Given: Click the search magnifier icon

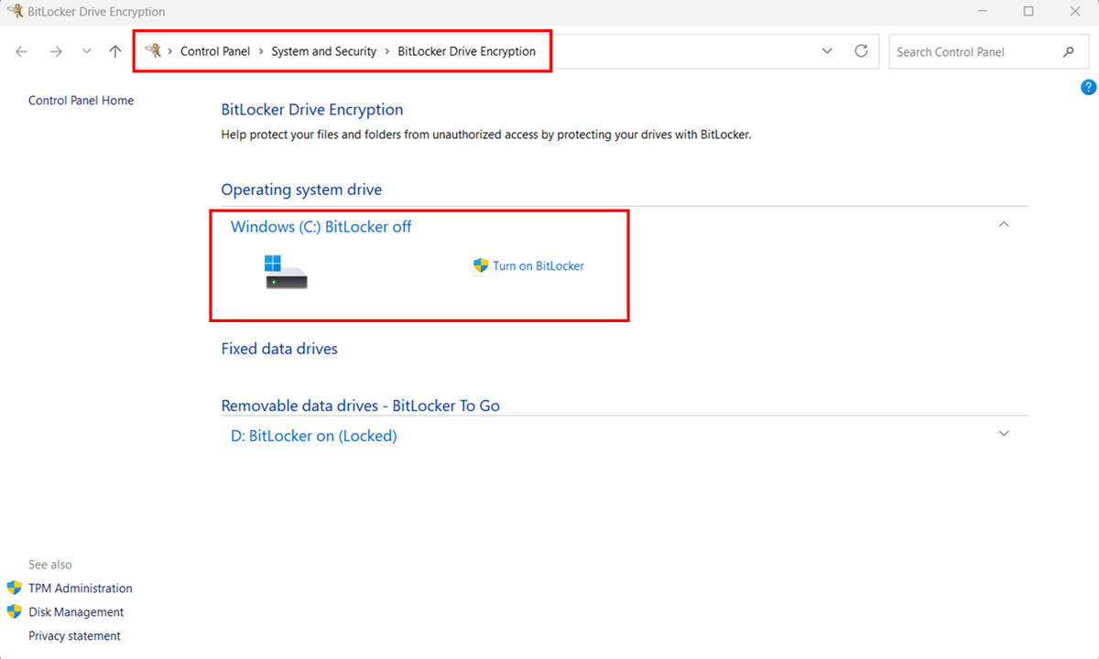Looking at the screenshot, I should point(1069,52).
